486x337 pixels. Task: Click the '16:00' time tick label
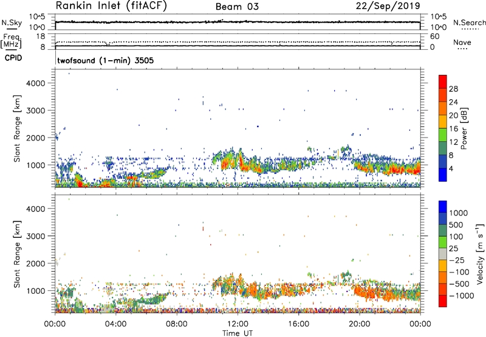point(298,324)
